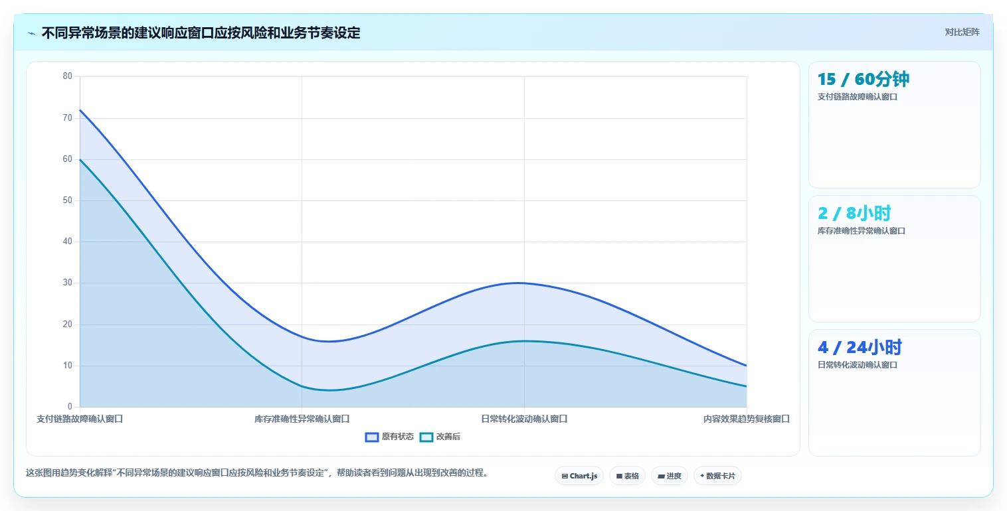The height and width of the screenshot is (511, 1007).
Task: Click the y-axis value 80
Action: click(67, 76)
